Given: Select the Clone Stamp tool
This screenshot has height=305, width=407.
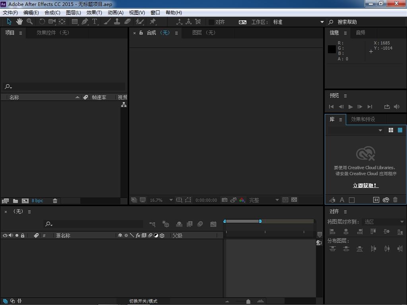Looking at the screenshot, I should pyautogui.click(x=117, y=21).
